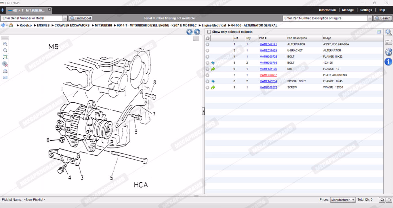Click the zoom out magnifier icon
This screenshot has width=393, height=208.
(5, 50)
